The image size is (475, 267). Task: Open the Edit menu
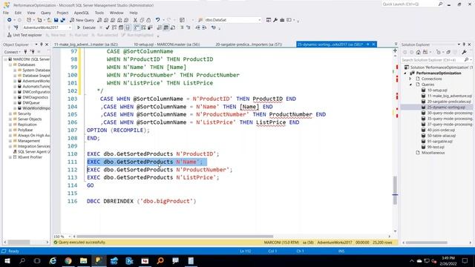coord(18,13)
